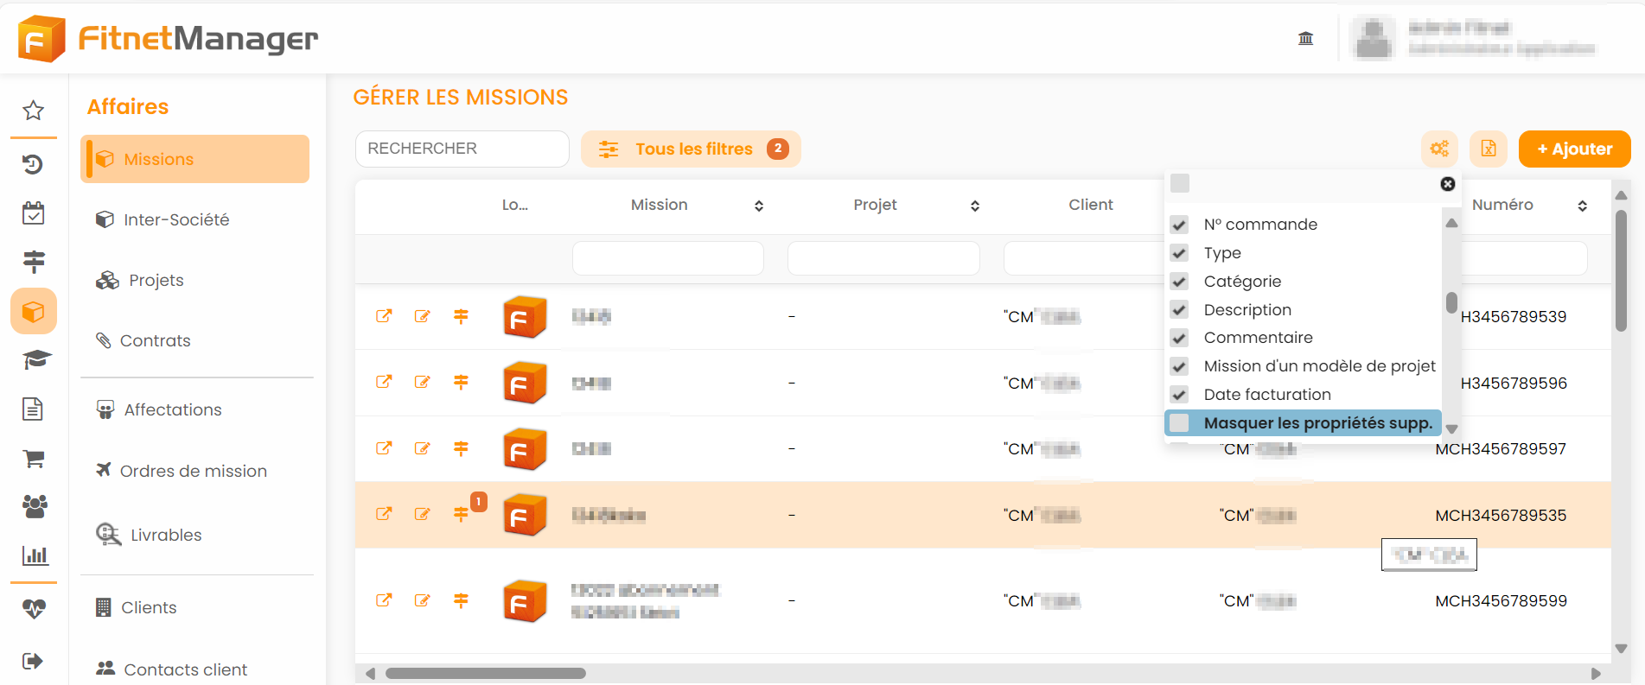Screen dimensions: 1645x685
Task: Open Contrats in Affaires menu
Action: pos(155,340)
